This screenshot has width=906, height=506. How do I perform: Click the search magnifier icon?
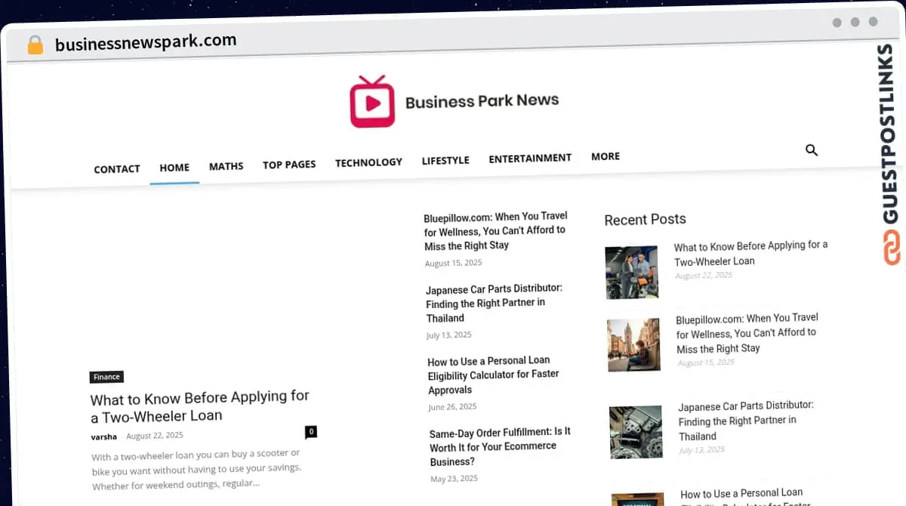pyautogui.click(x=812, y=150)
